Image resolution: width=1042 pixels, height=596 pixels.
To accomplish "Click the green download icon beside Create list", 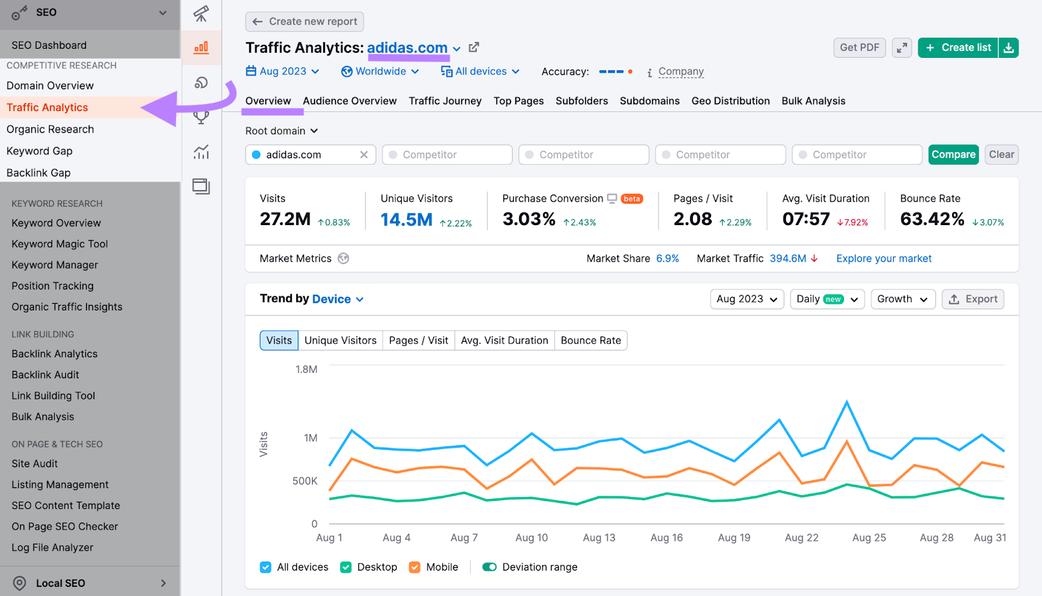I will click(x=1008, y=47).
